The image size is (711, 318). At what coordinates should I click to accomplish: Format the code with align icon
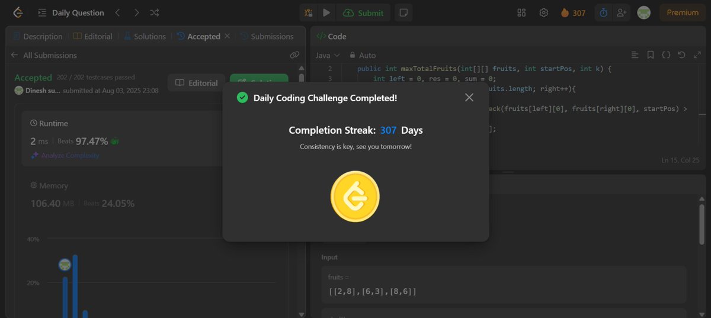tap(635, 55)
